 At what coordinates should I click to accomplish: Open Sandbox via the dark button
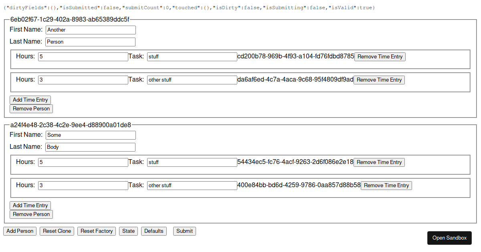(449, 238)
